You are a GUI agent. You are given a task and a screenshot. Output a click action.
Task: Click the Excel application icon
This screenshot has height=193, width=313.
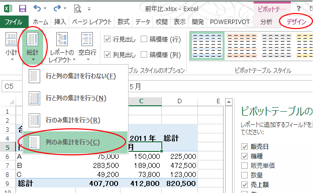(8, 9)
